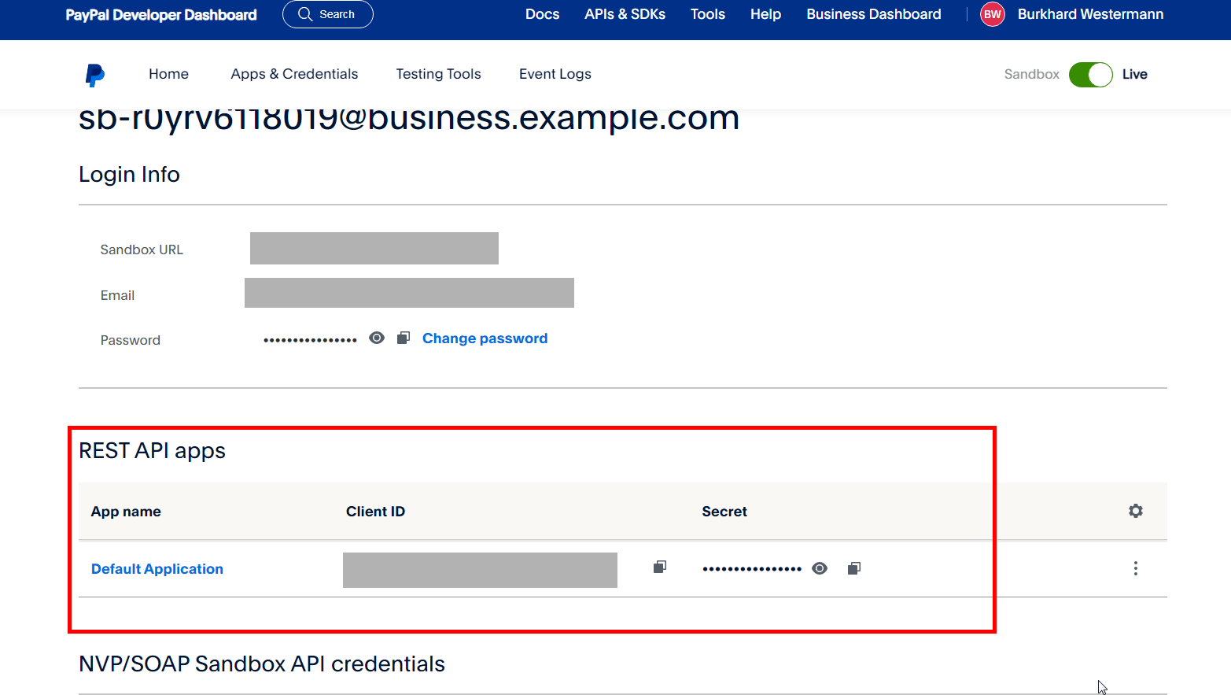Screen dimensions: 1231x695
Task: Open the Help menu
Action: (x=765, y=14)
